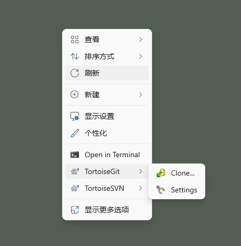This screenshot has width=241, height=246.
Task: Select 显示更多选项 menu entry
Action: [x=107, y=210]
